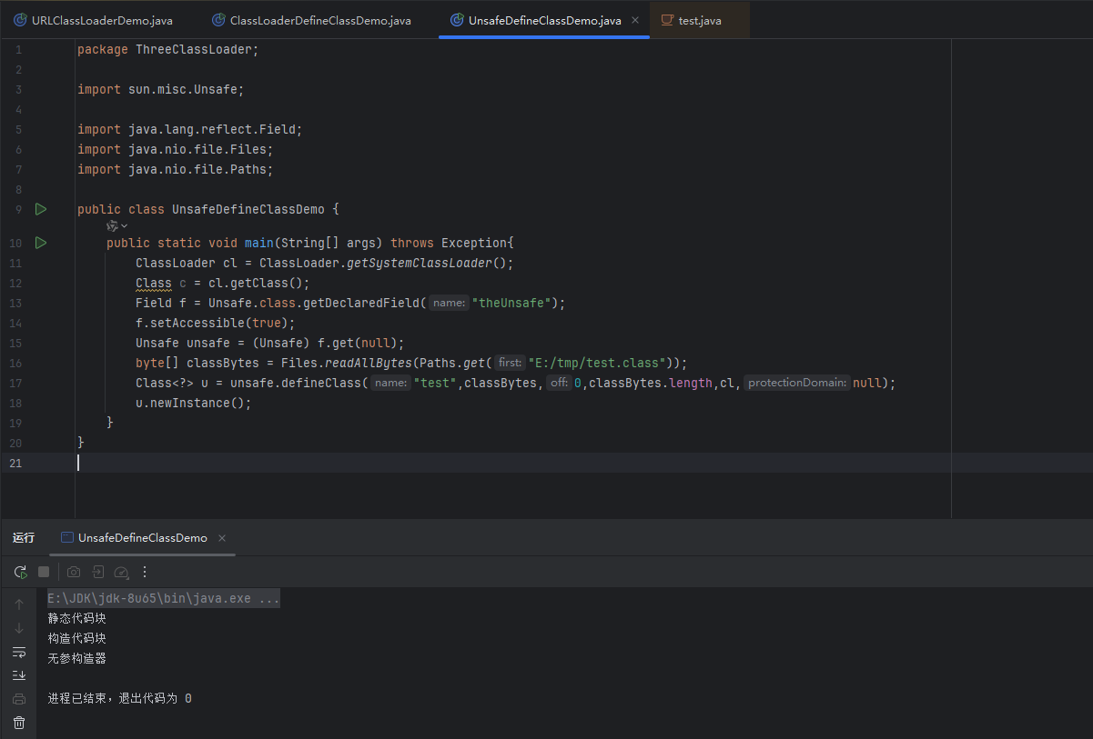
Task: Open the ClassLoaderDefineClassDemo.java tab
Action: pyautogui.click(x=319, y=20)
